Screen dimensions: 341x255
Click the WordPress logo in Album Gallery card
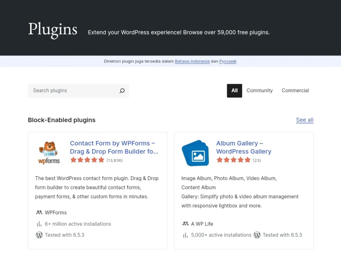click(257, 235)
